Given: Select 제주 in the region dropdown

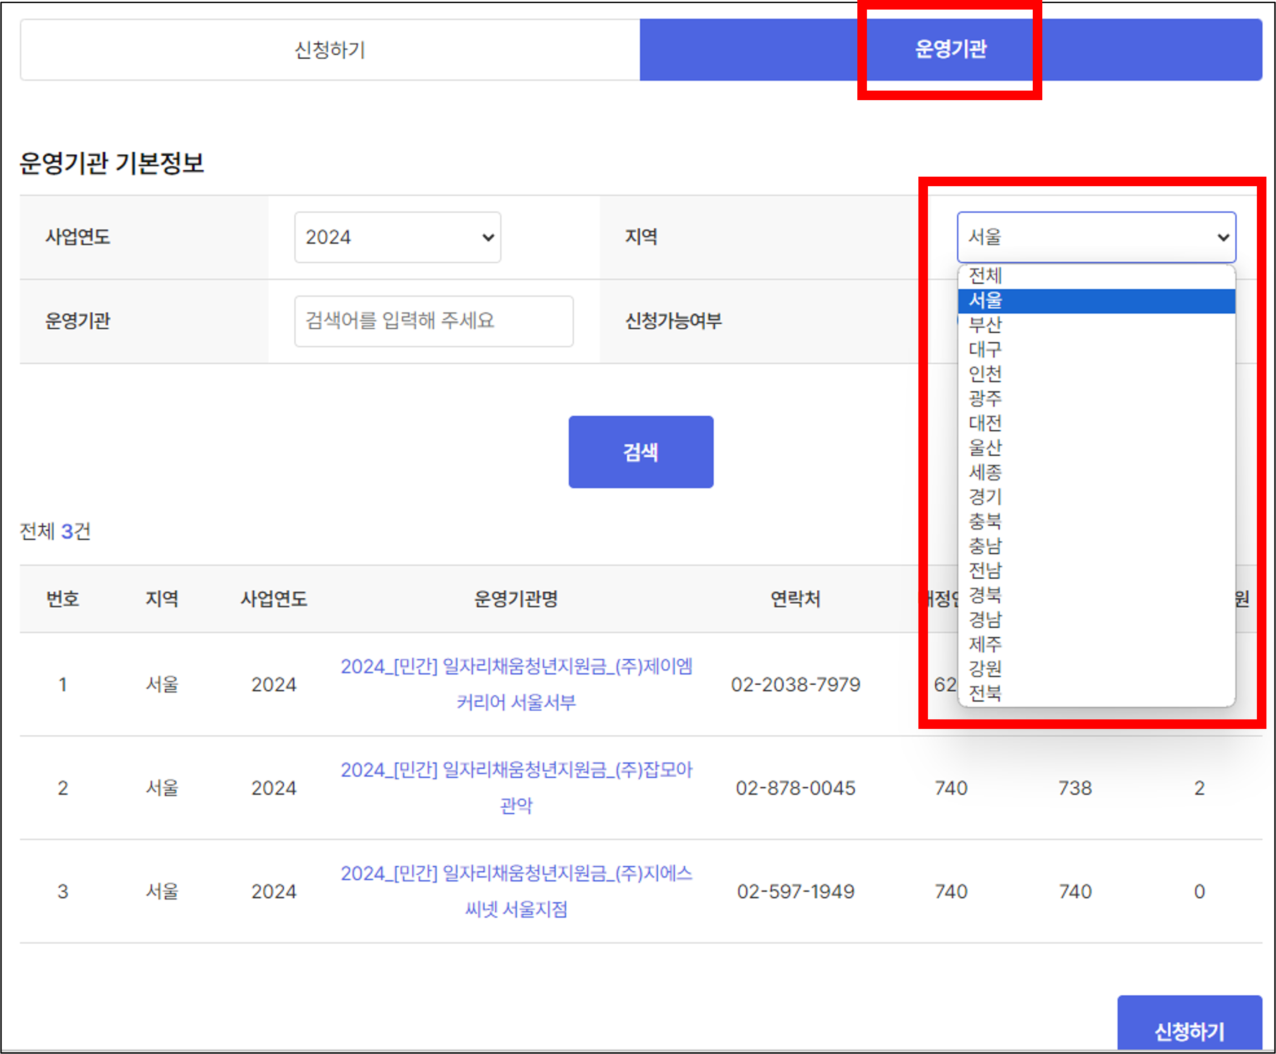Looking at the screenshot, I should (x=985, y=644).
